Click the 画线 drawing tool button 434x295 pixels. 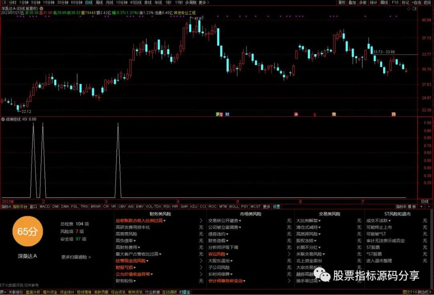coord(385,2)
